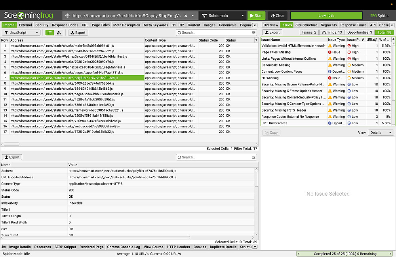Switch to list view icon
Image resolution: width=396 pixels, height=257 pixels.
[x=50, y=32]
